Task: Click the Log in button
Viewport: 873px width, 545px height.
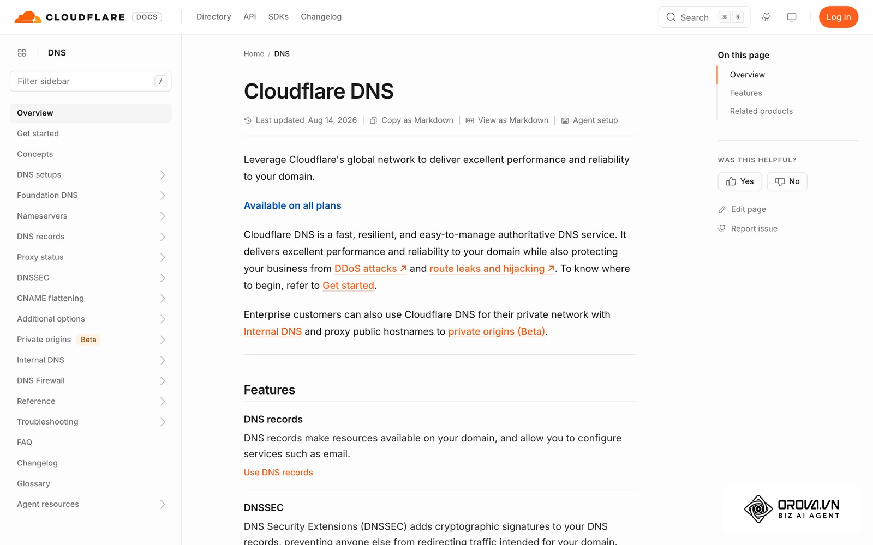Action: [x=839, y=17]
